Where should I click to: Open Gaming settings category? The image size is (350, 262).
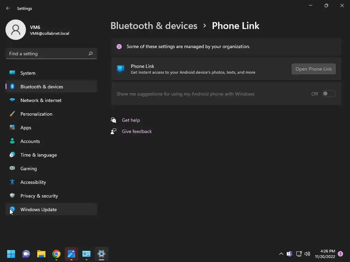[51, 169]
